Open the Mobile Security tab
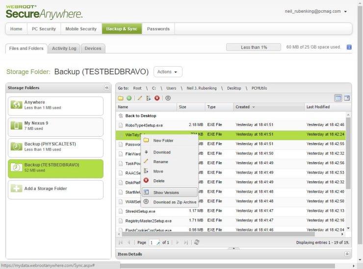The width and height of the screenshot is (363, 269). [81, 29]
